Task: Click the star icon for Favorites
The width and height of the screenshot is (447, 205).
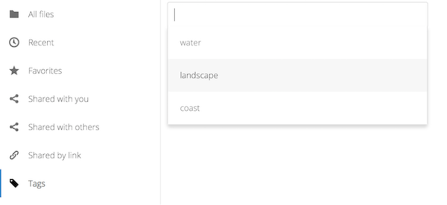Action: [x=14, y=71]
